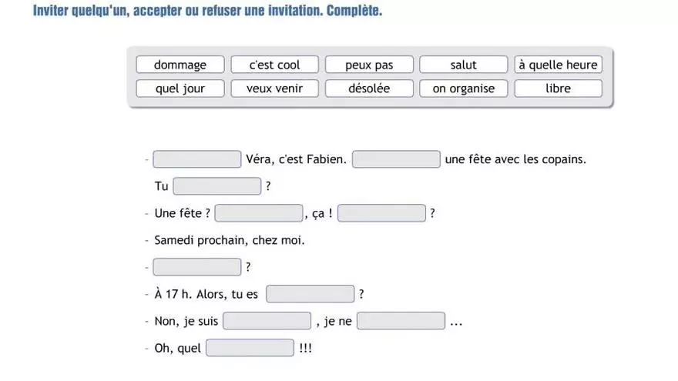Select the 'à quelle heure' tile
The image size is (678, 381).
coord(558,65)
